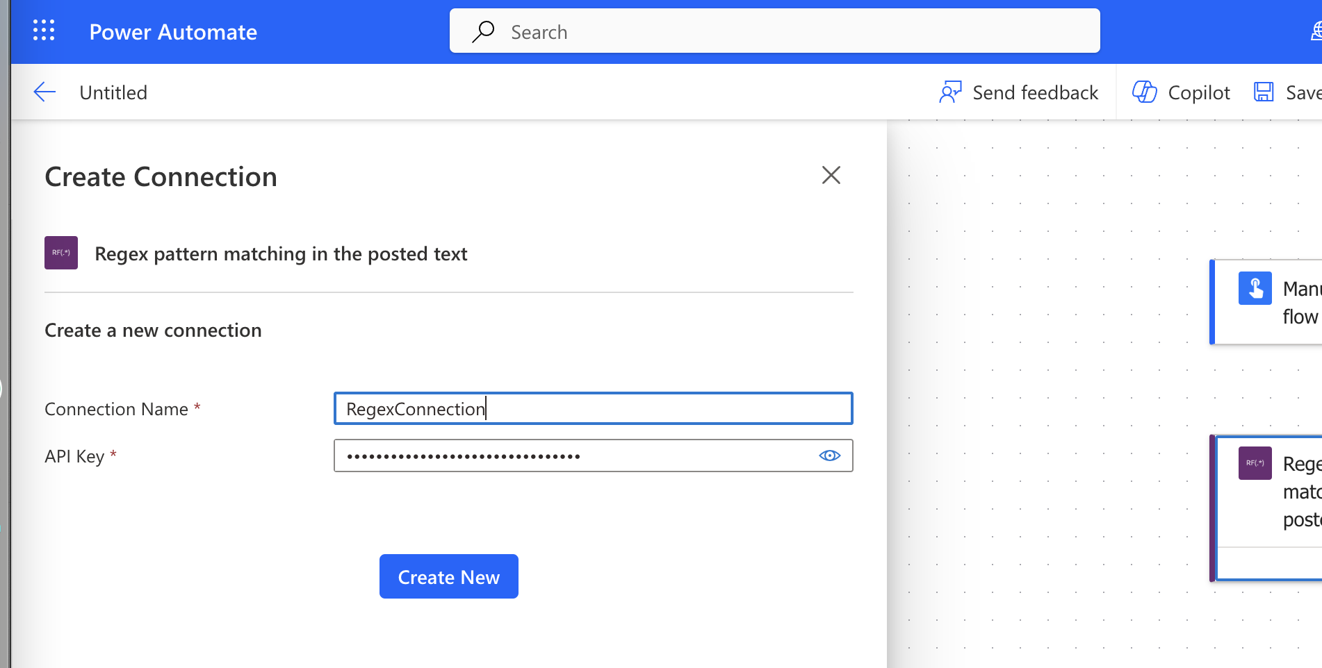Reveal the API Key using the eye toggle
This screenshot has width=1322, height=668.
[829, 456]
